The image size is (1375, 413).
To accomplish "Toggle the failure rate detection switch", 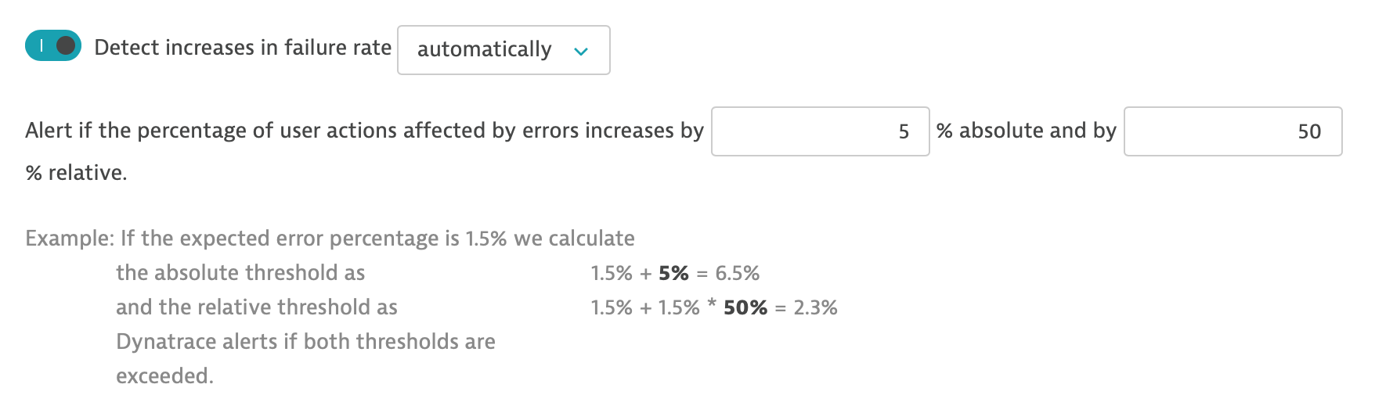I will 53,46.
